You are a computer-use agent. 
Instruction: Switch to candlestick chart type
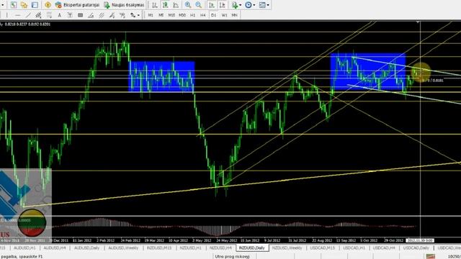pyautogui.click(x=165, y=5)
